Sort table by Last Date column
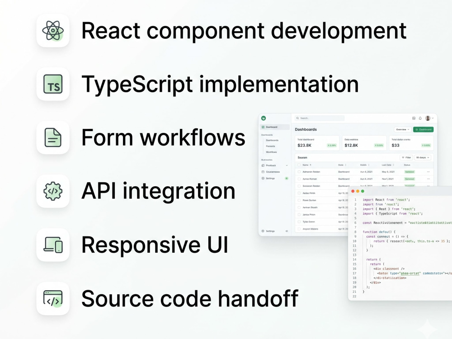Viewport: 452px width, 339px height. coord(388,165)
